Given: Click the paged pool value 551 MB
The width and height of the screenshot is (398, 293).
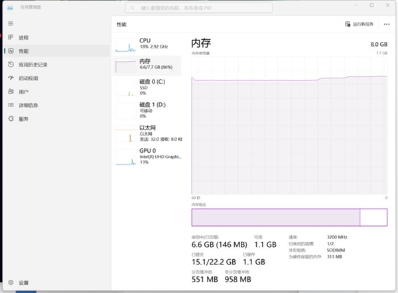Looking at the screenshot, I should [x=204, y=280].
